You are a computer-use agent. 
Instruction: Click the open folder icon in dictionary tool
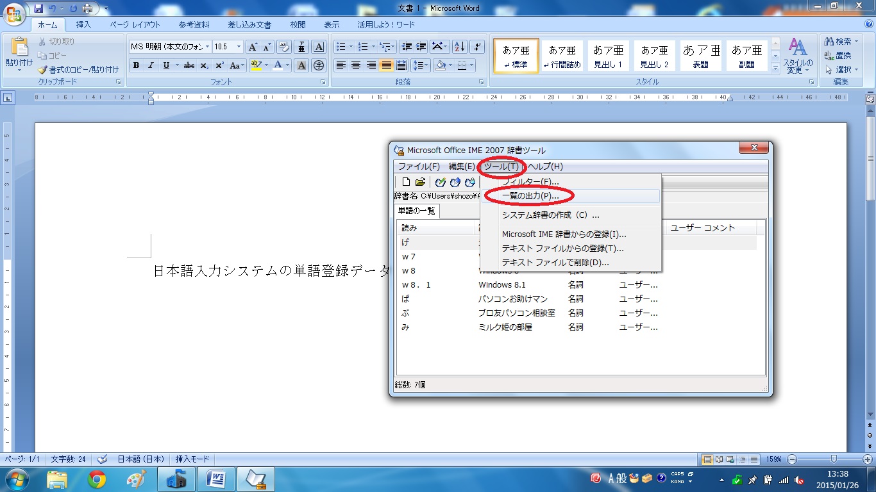pyautogui.click(x=420, y=183)
